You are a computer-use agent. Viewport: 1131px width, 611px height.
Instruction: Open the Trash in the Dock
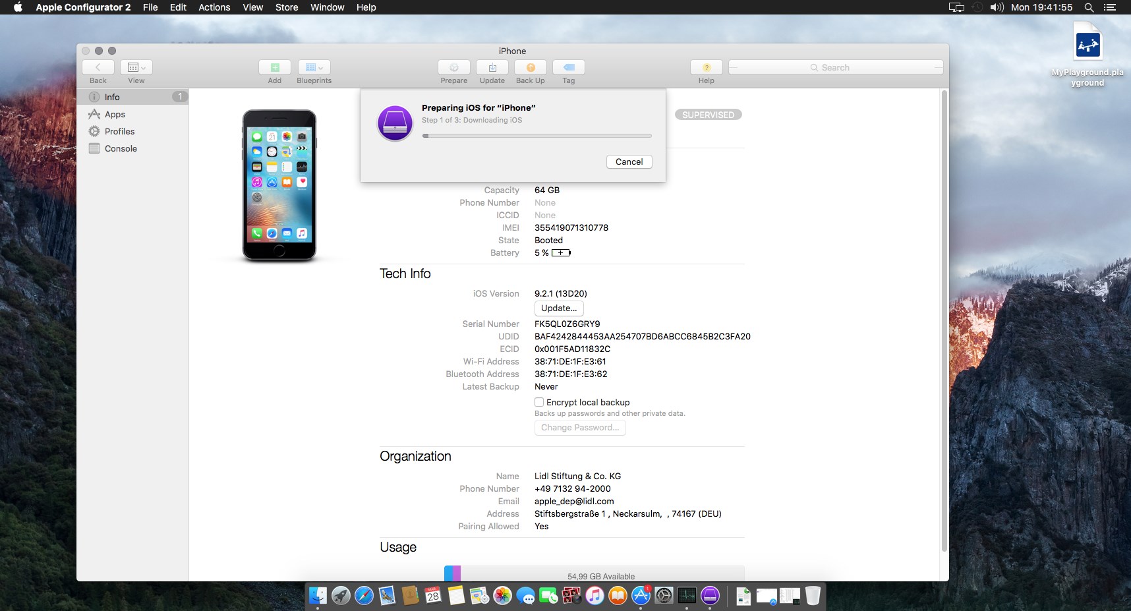click(x=813, y=596)
